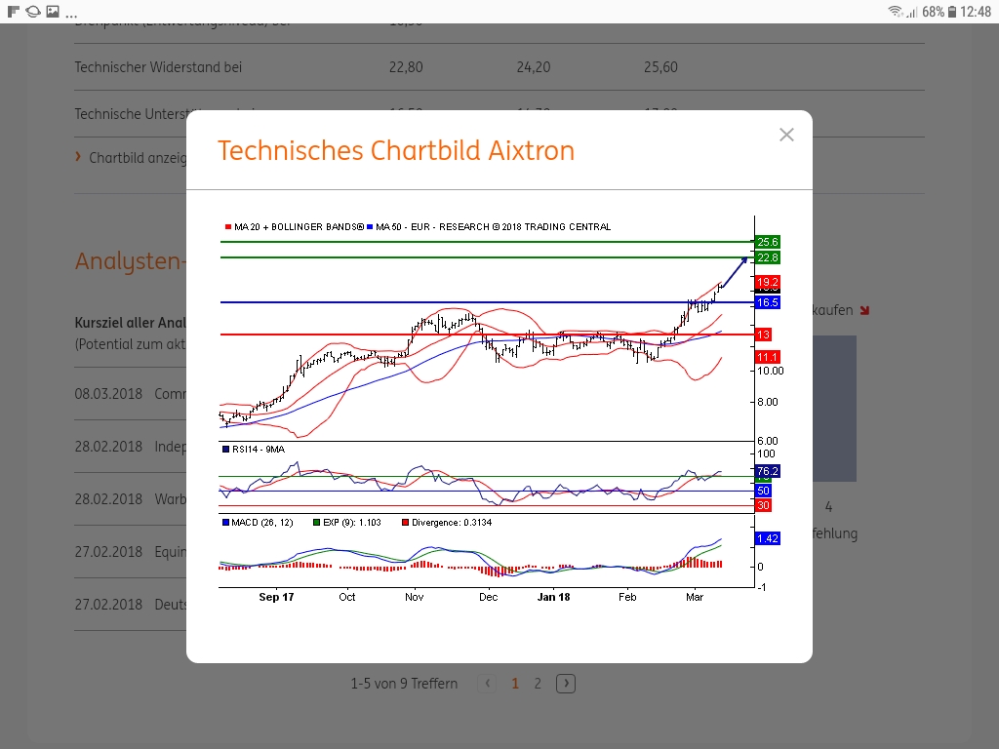Select results page 1
Image resolution: width=999 pixels, height=749 pixels.
pos(515,684)
